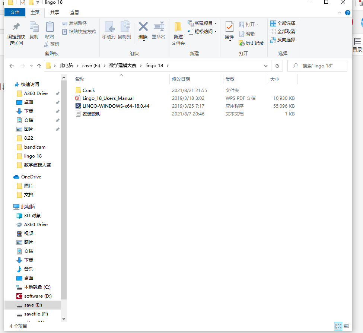Image resolution: width=363 pixels, height=333 pixels.
Task: Open the Easy access dropdown
Action: (x=202, y=32)
